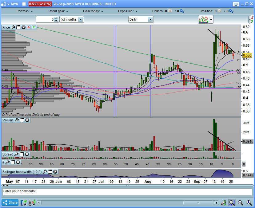
Task: Expand comments panel with down arrow
Action: click(x=7, y=186)
